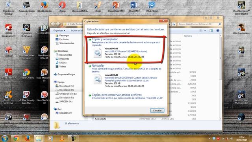Click the Explorer search field
Image resolution: width=252 pixels, height=142 pixels.
coord(199,24)
